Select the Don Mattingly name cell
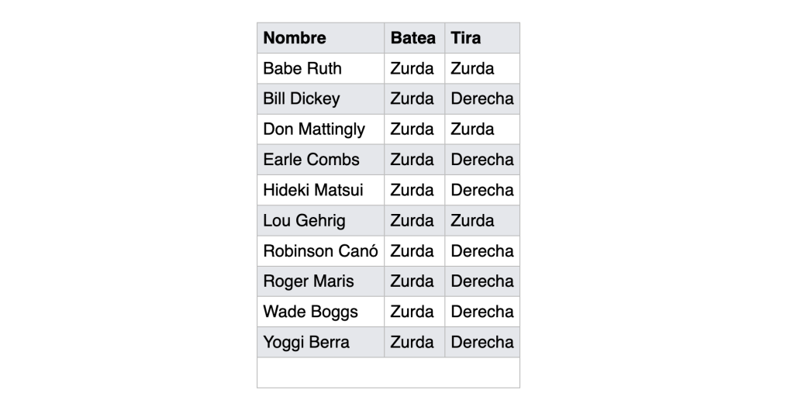Screen dimensions: 794x407 pos(314,129)
